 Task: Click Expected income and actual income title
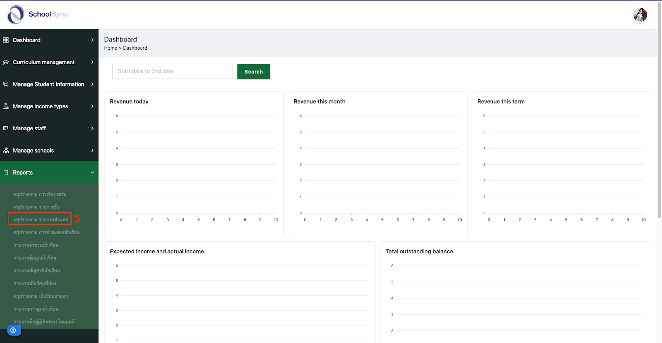click(x=158, y=252)
